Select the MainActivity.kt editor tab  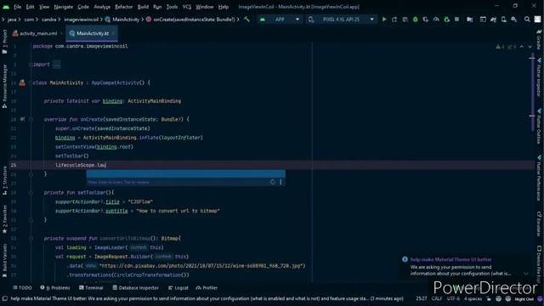point(92,33)
